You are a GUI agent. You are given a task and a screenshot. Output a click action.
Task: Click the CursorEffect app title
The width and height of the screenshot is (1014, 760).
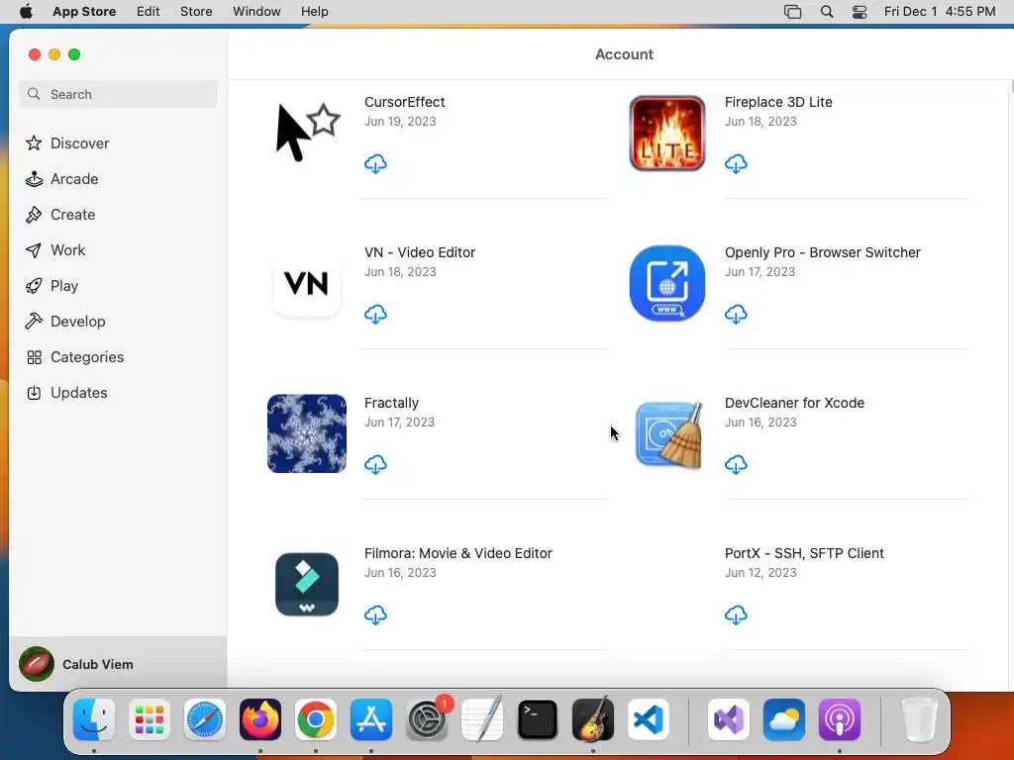coord(404,102)
